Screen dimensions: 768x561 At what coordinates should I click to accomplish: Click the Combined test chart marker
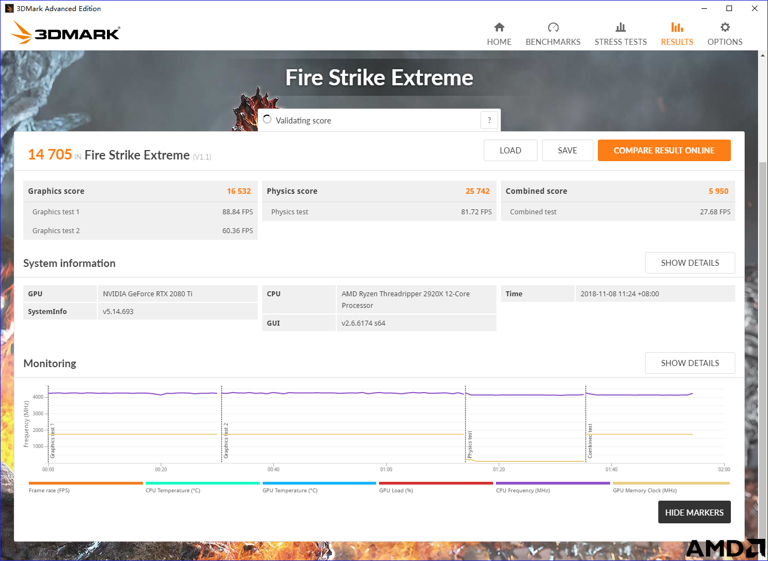[590, 441]
